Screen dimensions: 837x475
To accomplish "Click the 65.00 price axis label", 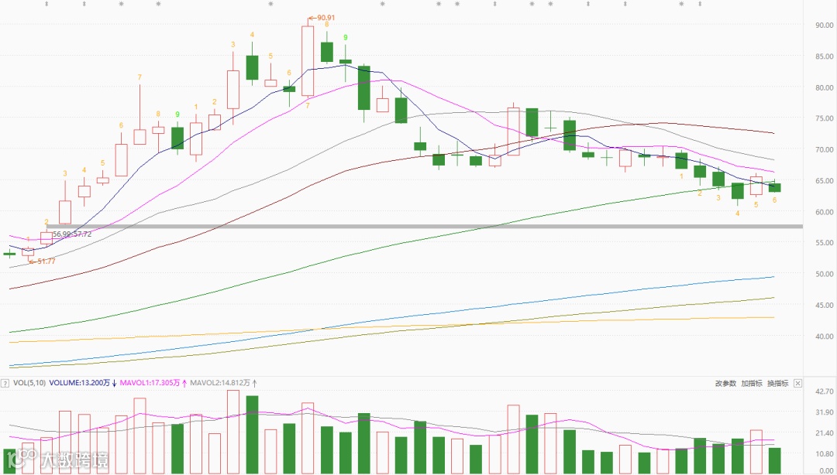I will 824,181.
